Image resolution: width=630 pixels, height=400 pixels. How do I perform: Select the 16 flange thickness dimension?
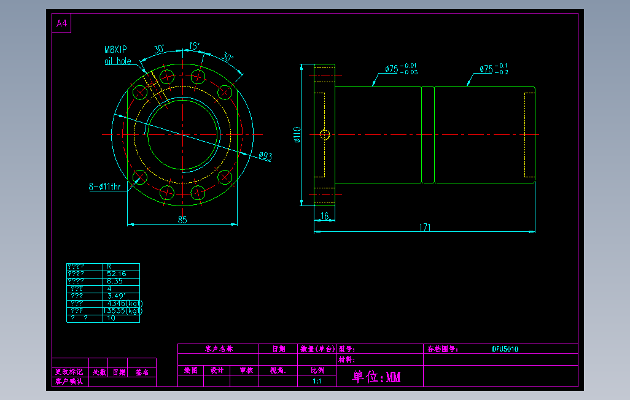325,216
